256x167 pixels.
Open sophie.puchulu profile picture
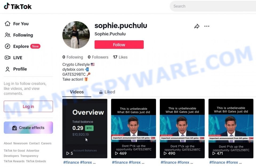point(76,35)
